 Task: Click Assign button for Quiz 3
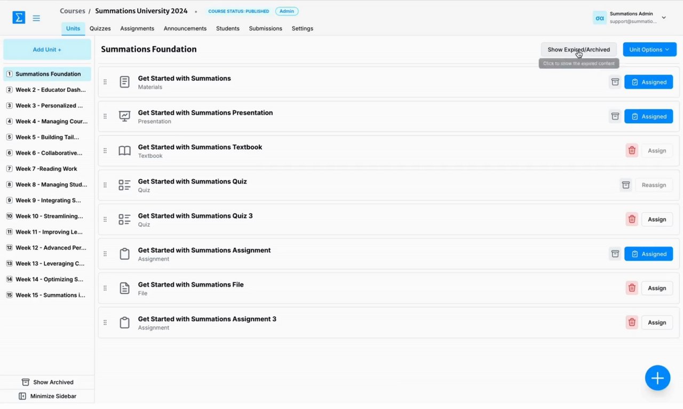[657, 219]
